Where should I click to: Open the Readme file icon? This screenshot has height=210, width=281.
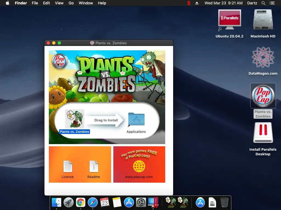94,167
